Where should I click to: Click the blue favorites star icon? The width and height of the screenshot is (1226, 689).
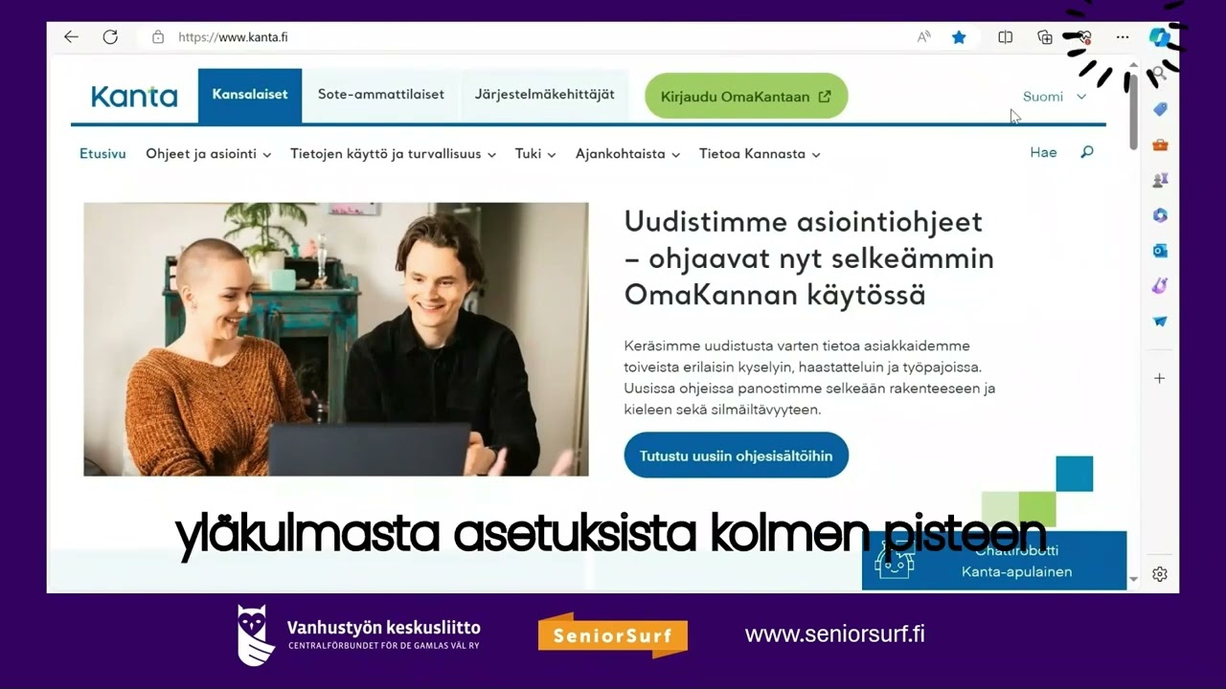[x=959, y=37]
